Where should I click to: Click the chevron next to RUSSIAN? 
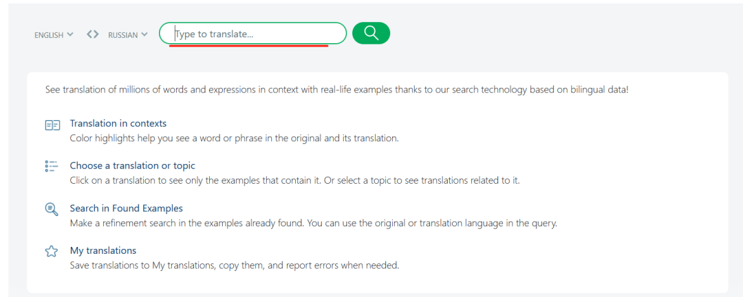pos(144,34)
